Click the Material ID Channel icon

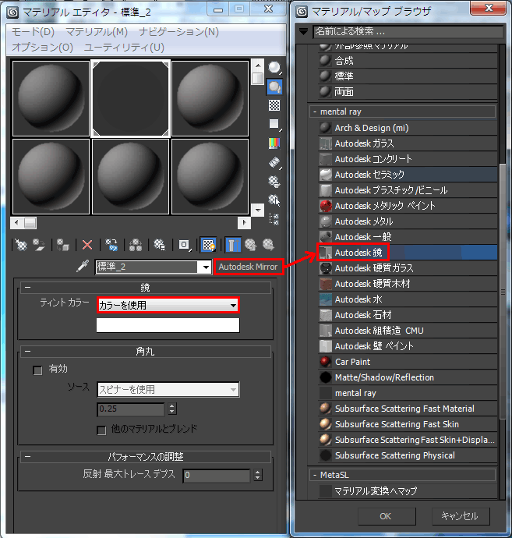point(185,245)
